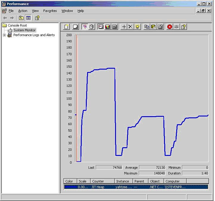Click the Average value 72130
Viewport: 215px width, 201px height.
(x=152, y=168)
